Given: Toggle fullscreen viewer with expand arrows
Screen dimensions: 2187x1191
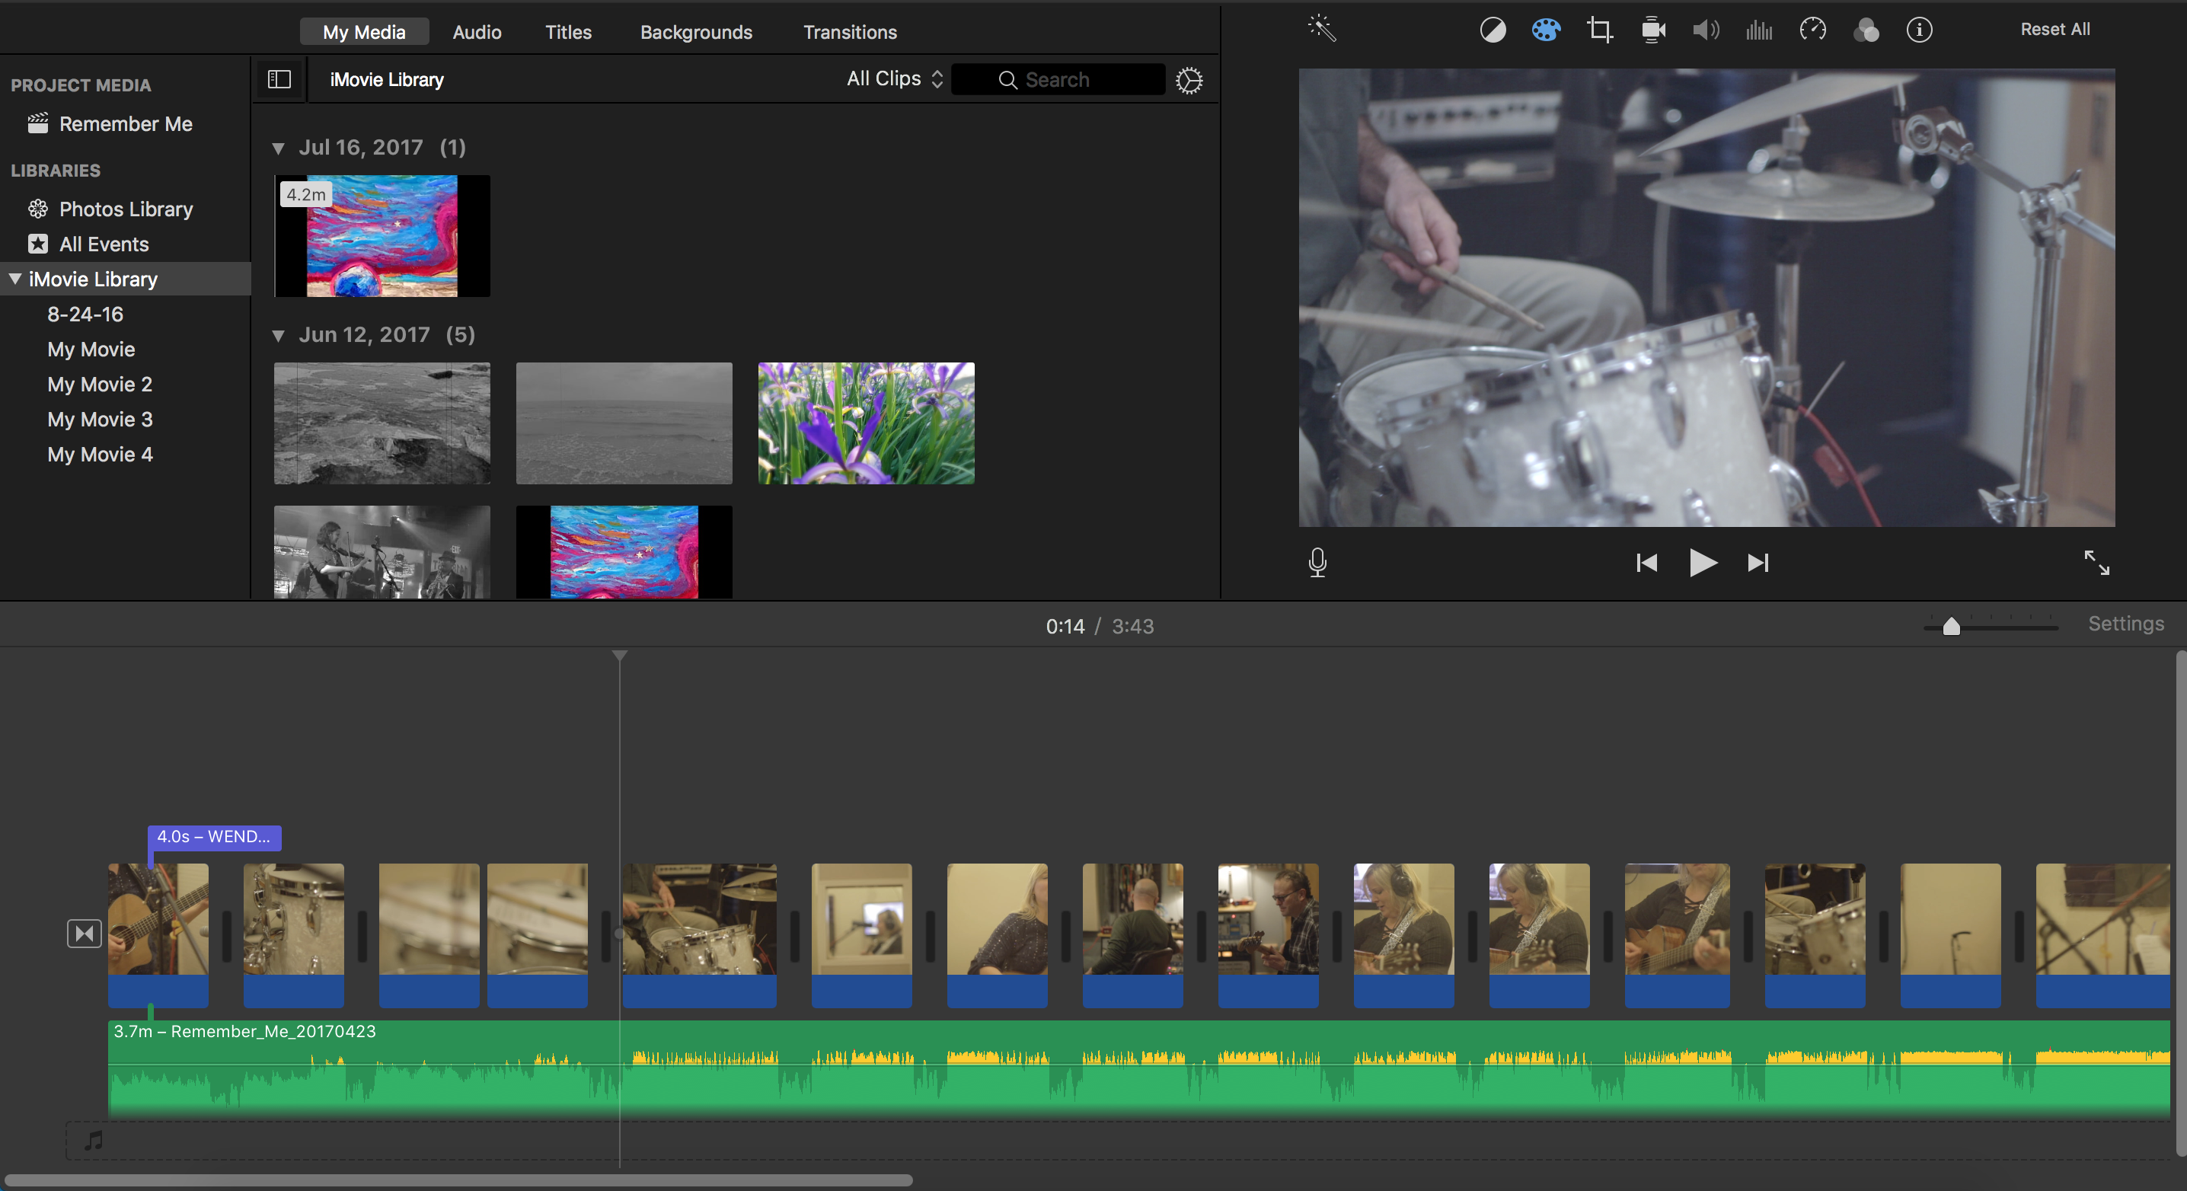Looking at the screenshot, I should tap(2096, 562).
